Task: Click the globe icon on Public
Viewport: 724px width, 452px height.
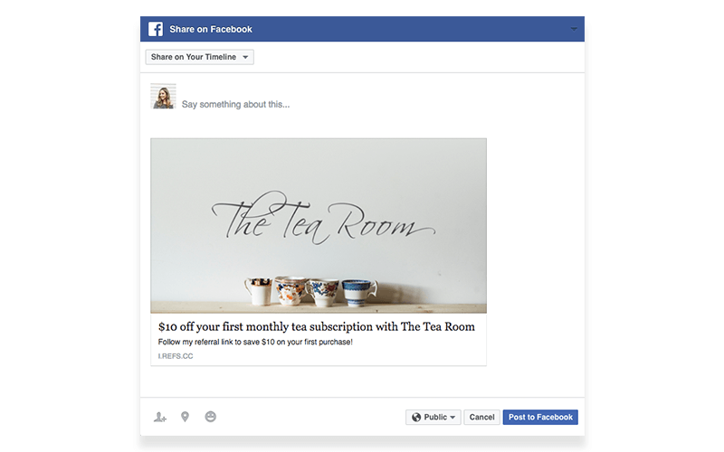Action: [416, 418]
